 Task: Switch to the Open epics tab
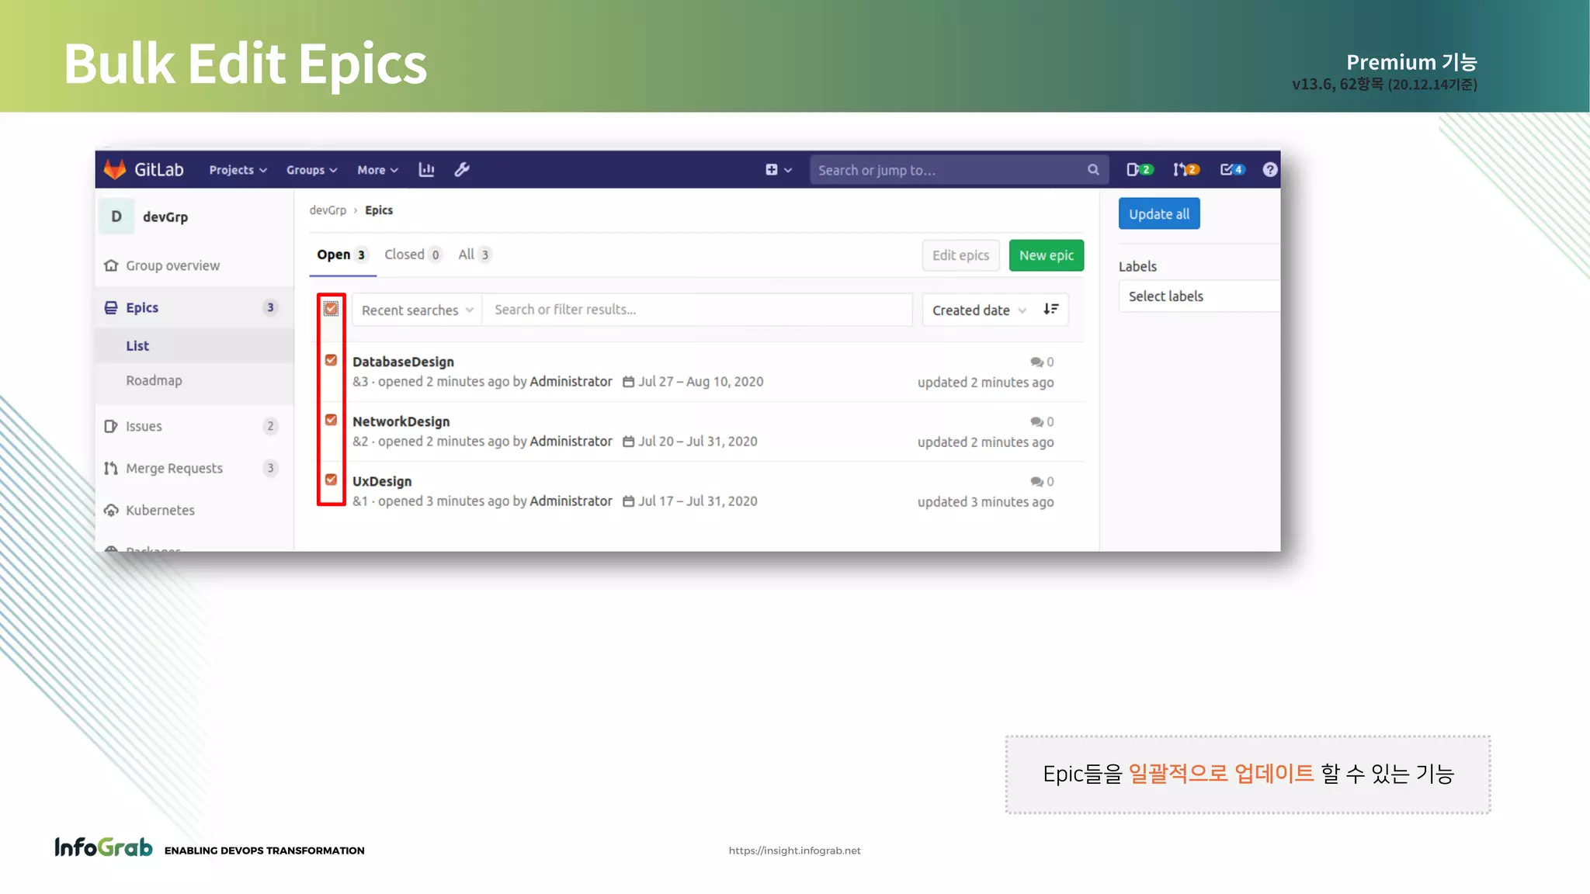[342, 255]
